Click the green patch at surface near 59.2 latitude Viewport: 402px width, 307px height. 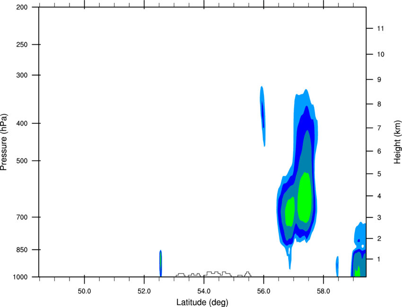click(357, 271)
